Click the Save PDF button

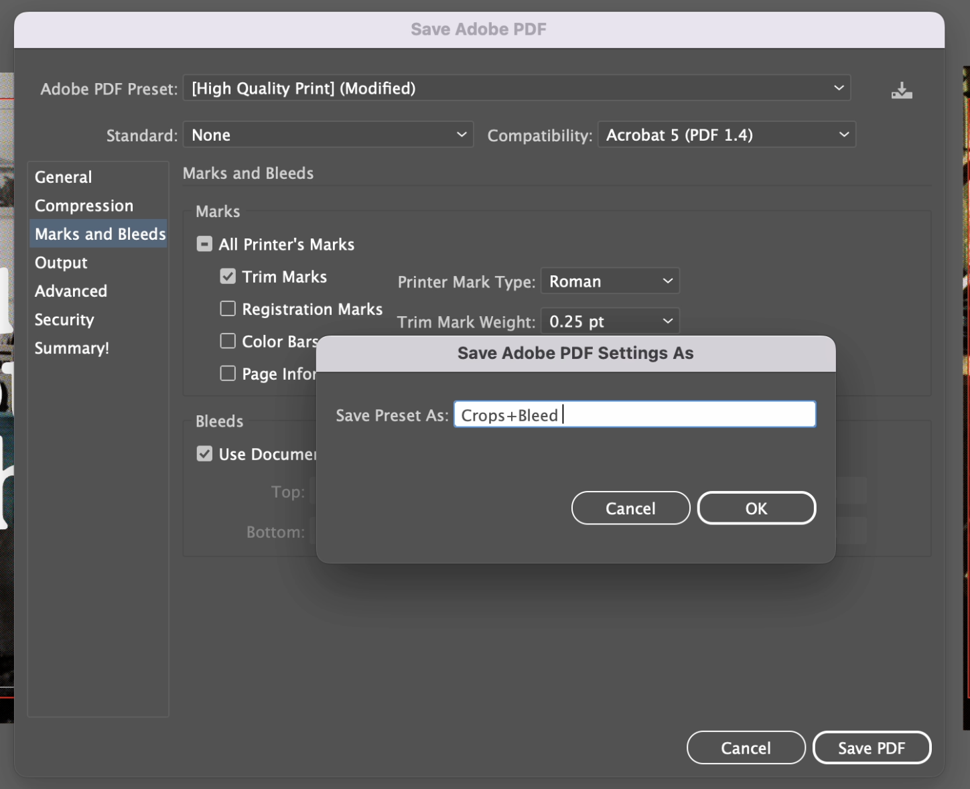pos(872,748)
